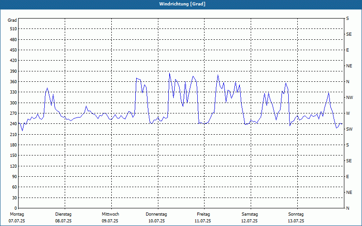Select the 270 y-axis value
Image resolution: width=362 pixels, height=226 pixels.
click(x=14, y=113)
